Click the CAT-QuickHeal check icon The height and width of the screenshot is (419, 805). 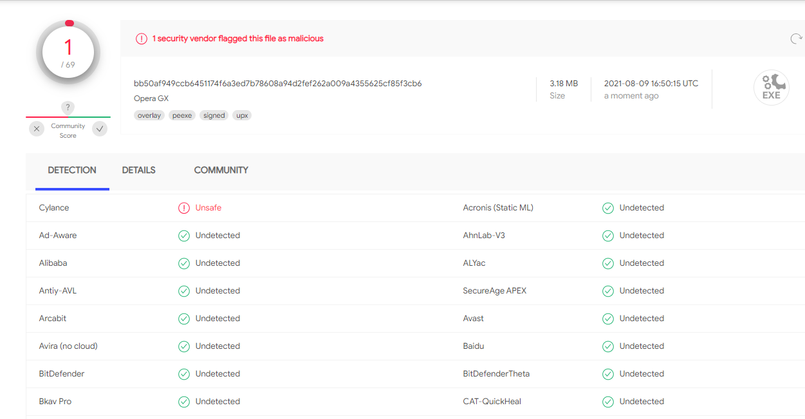coord(608,402)
